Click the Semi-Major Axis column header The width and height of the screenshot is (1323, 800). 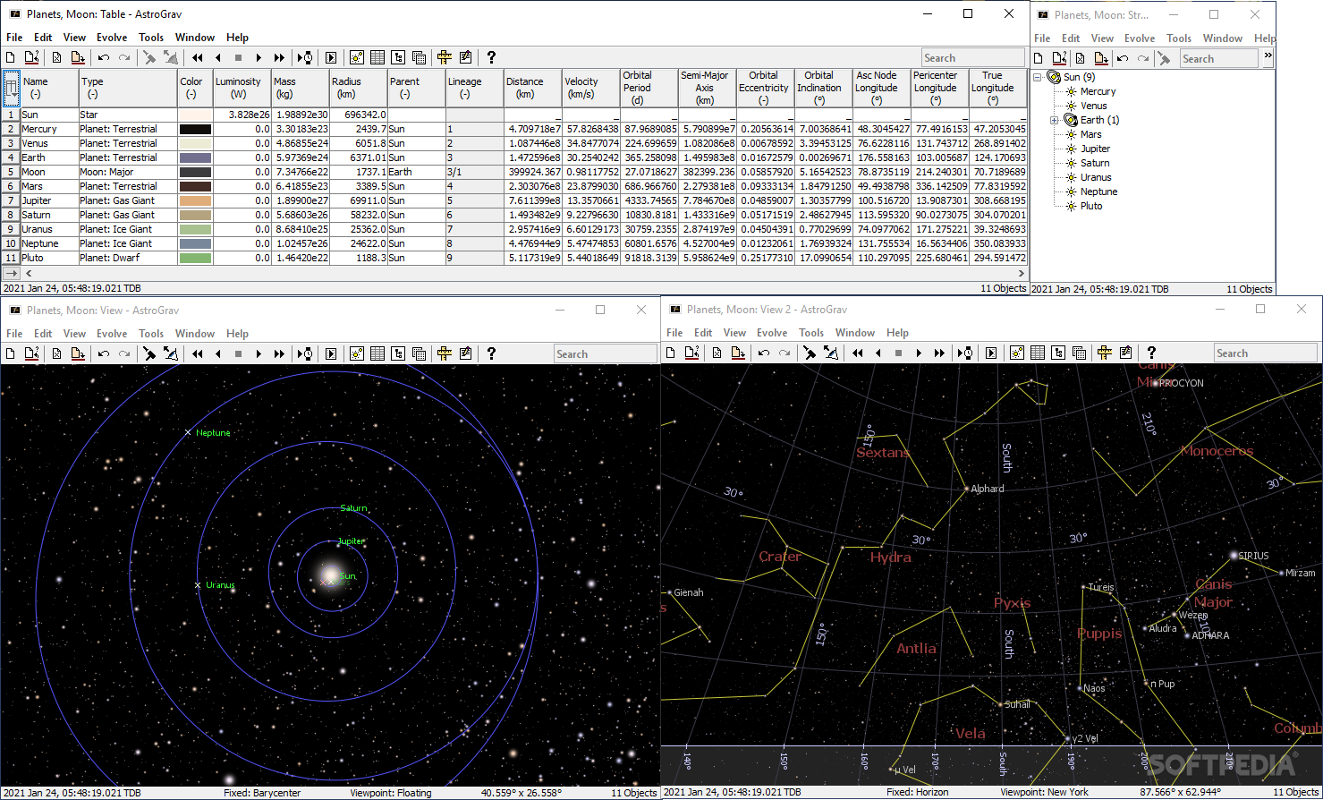click(x=708, y=88)
